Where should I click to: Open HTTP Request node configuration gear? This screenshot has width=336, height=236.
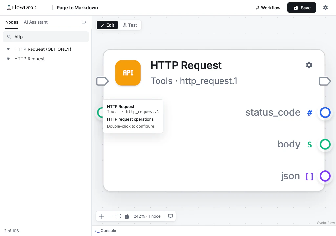309,65
